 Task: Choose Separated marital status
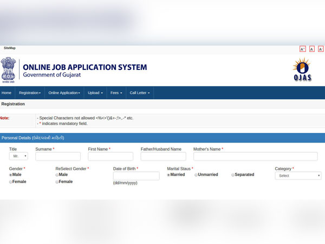tap(233, 175)
